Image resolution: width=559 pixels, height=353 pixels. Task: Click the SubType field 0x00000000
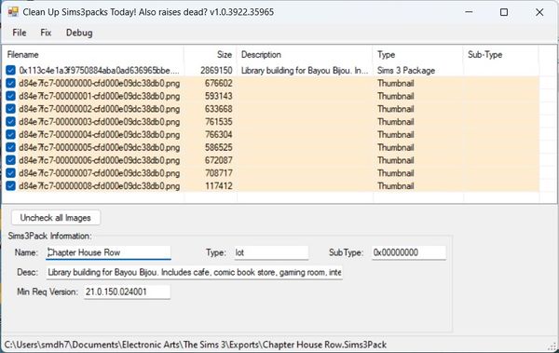click(409, 252)
